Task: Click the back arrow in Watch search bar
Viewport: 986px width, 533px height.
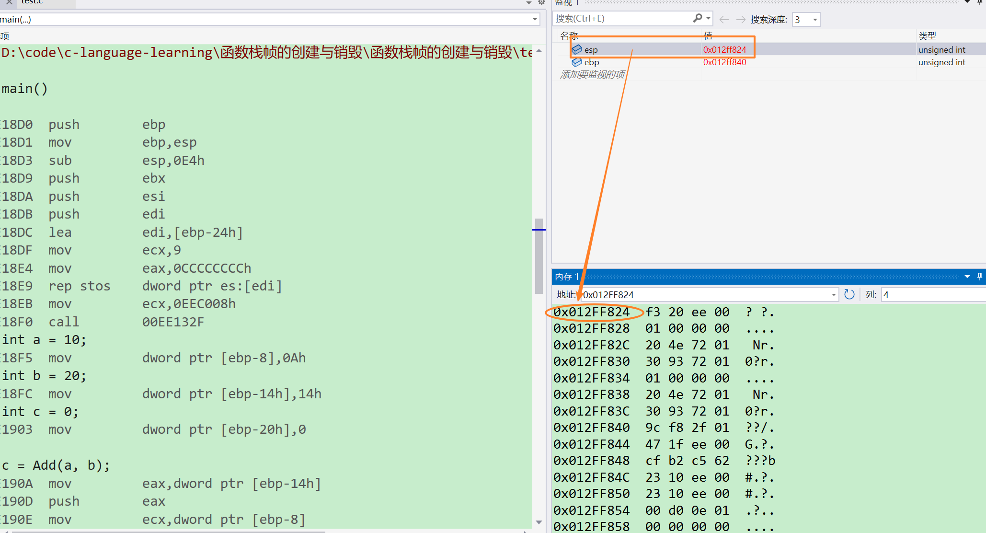Action: point(724,19)
